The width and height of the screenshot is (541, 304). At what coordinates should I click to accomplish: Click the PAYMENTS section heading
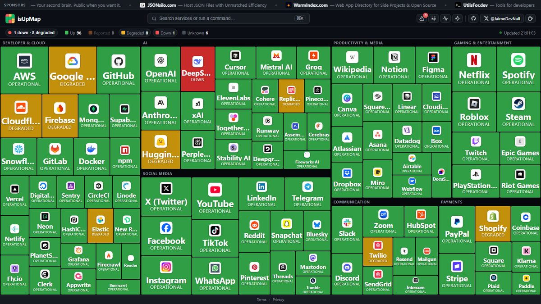[452, 202]
